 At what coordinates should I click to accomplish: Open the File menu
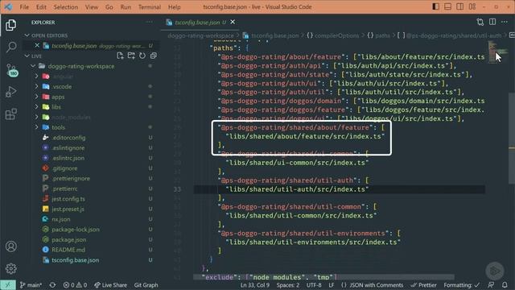coord(24,7)
